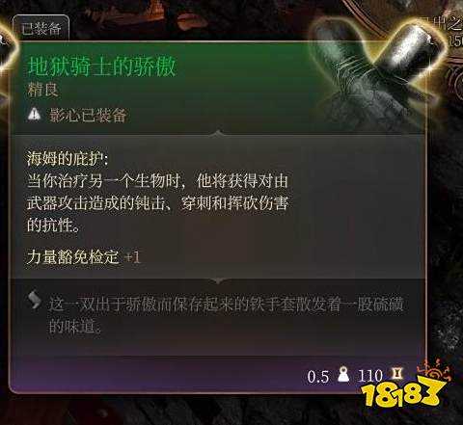Click the item price value 110

370,376
